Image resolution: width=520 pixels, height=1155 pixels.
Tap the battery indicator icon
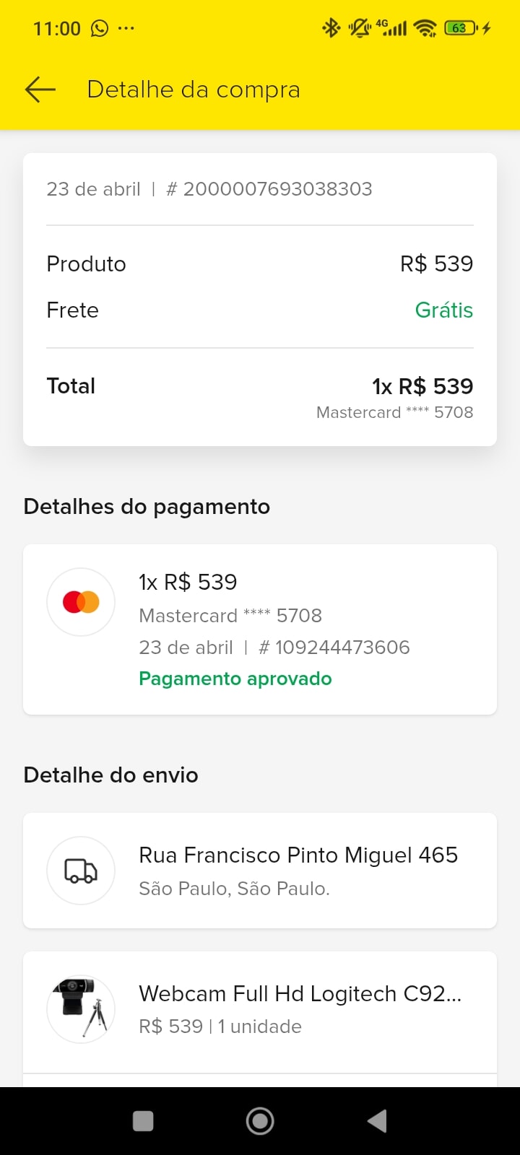461,28
